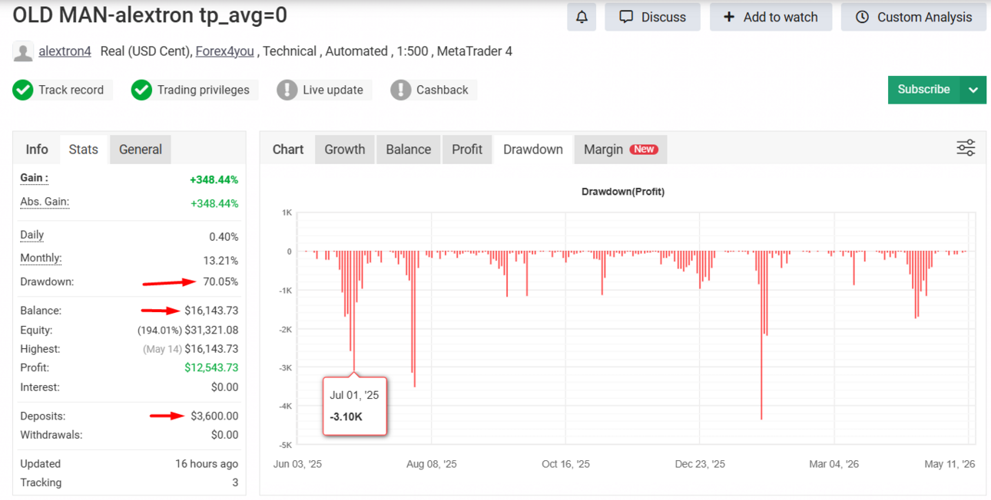The height and width of the screenshot is (500, 991).
Task: Click the Gain label in stats
Action: 34,178
